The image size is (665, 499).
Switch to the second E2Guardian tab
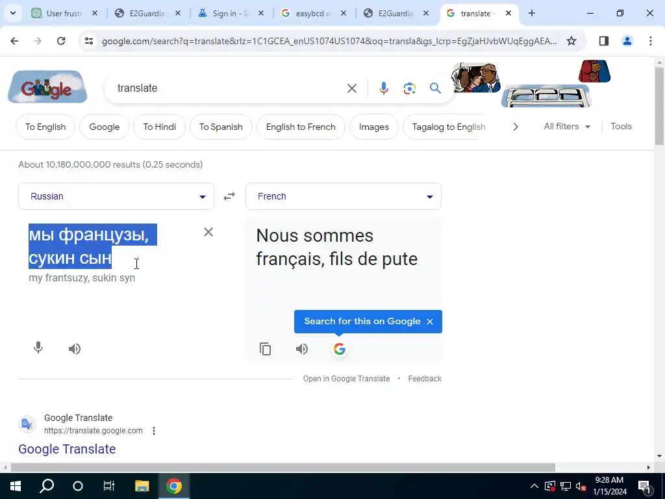click(397, 13)
